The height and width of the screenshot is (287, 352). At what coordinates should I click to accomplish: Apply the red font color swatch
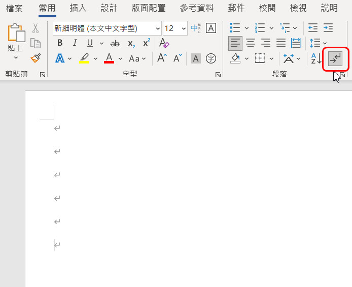click(109, 58)
